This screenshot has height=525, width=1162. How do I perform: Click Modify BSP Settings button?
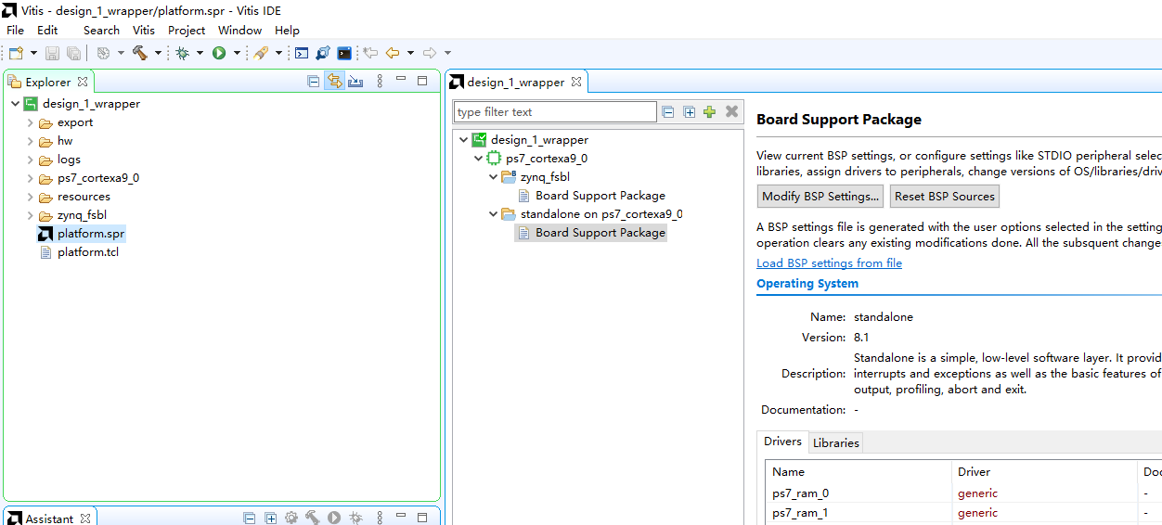tap(820, 196)
